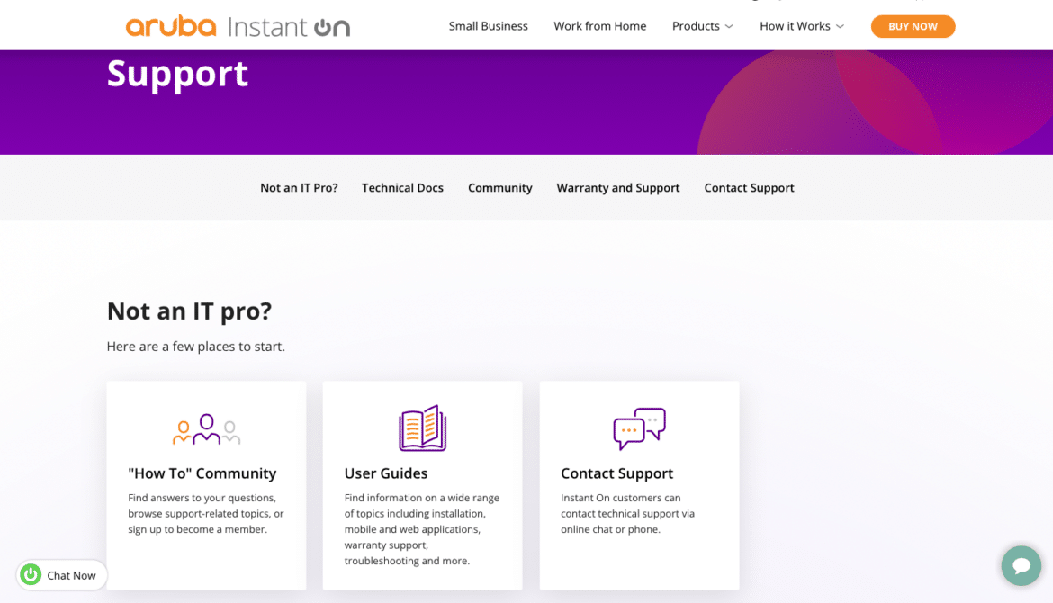Viewport: 1053px width, 603px height.
Task: Open the "How To" Community people icon
Action: (206, 429)
